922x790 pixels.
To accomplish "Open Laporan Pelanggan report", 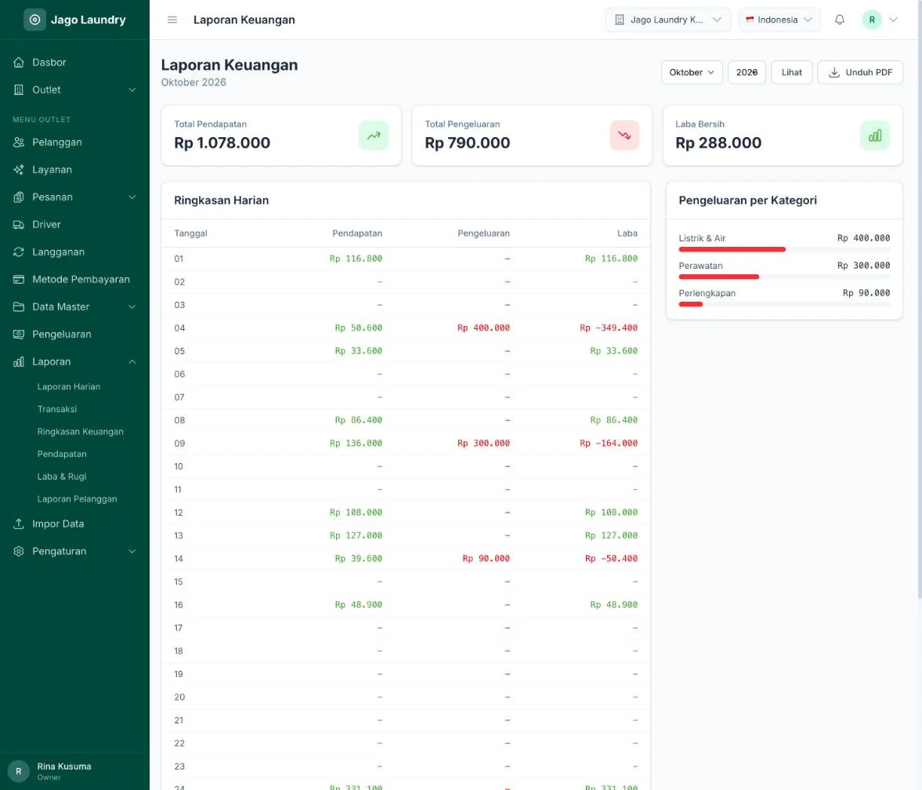I will tap(77, 498).
